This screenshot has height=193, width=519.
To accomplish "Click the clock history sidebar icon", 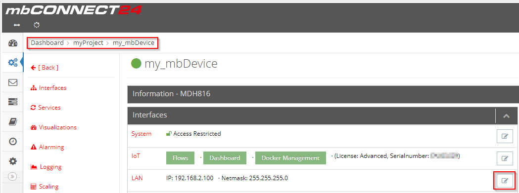I will pyautogui.click(x=12, y=142).
